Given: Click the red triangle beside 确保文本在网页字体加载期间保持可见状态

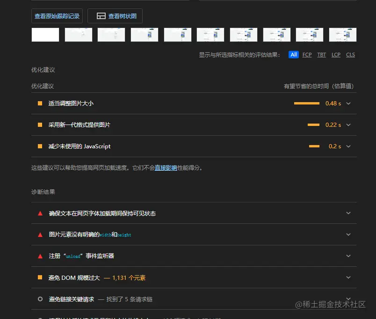Looking at the screenshot, I should click(x=40, y=213).
